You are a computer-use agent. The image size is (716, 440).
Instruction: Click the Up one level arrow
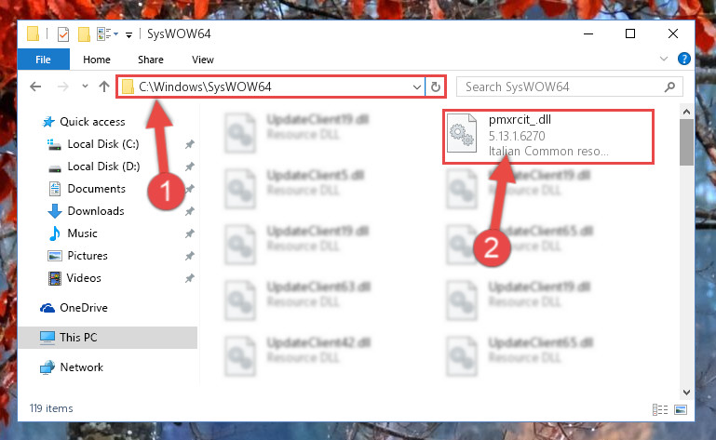[x=104, y=87]
